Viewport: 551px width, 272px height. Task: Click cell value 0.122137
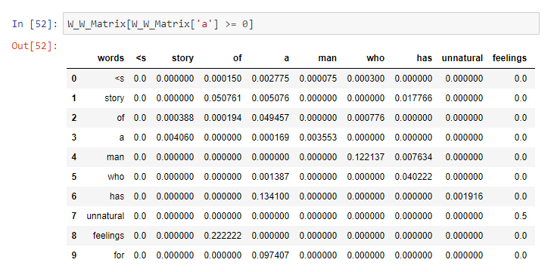click(x=366, y=157)
